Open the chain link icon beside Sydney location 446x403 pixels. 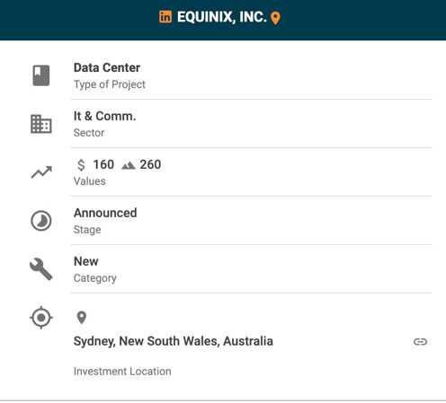[420, 342]
